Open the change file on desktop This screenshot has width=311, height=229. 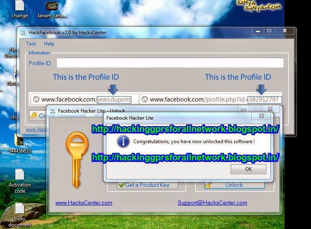point(19,9)
